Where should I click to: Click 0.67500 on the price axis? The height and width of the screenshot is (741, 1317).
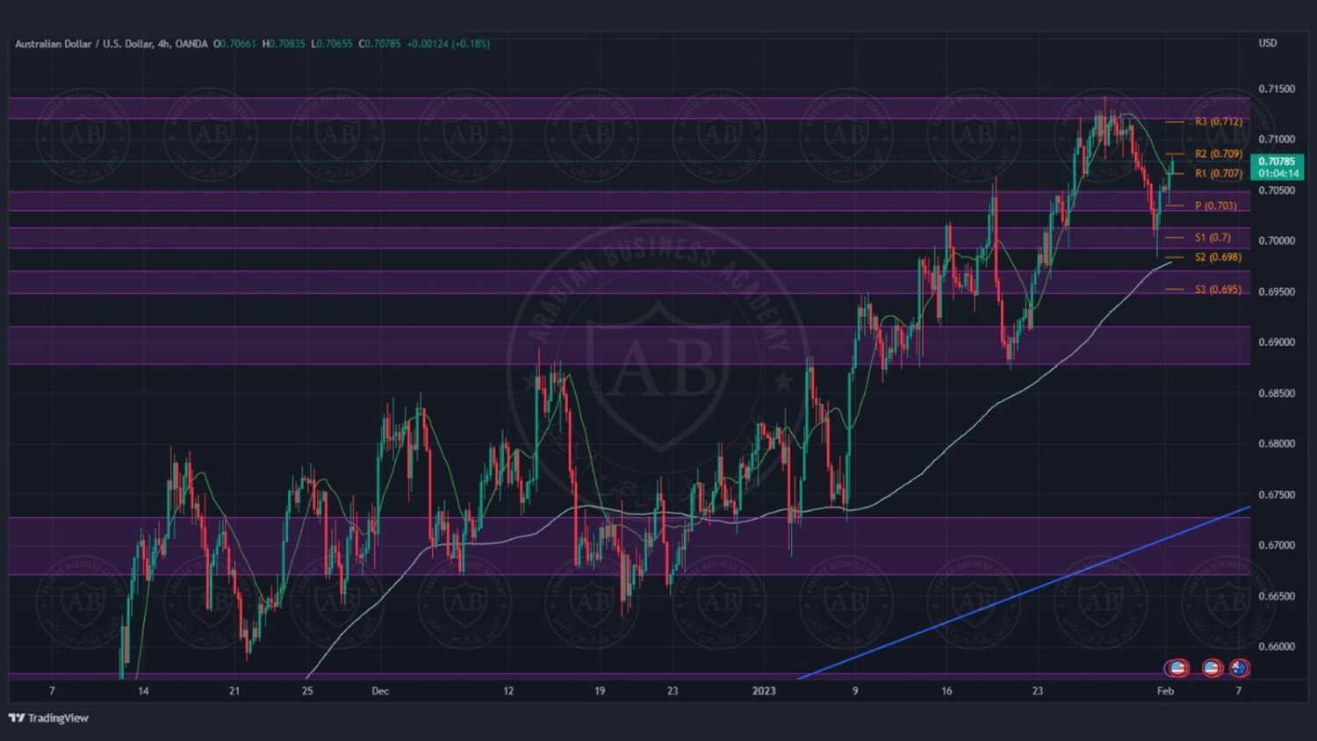pyautogui.click(x=1277, y=495)
